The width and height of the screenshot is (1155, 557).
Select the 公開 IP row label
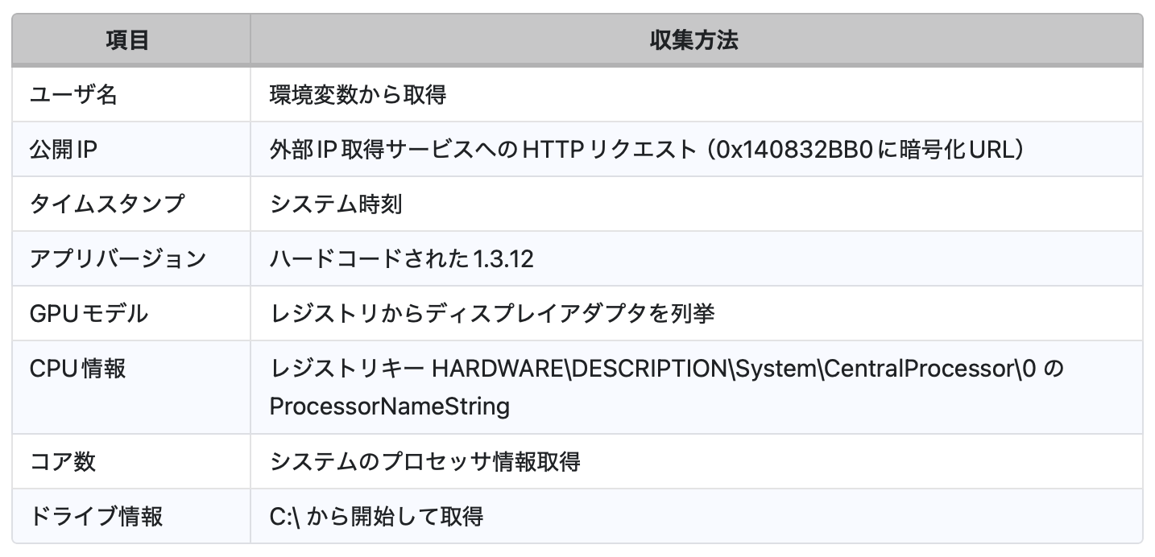point(64,150)
